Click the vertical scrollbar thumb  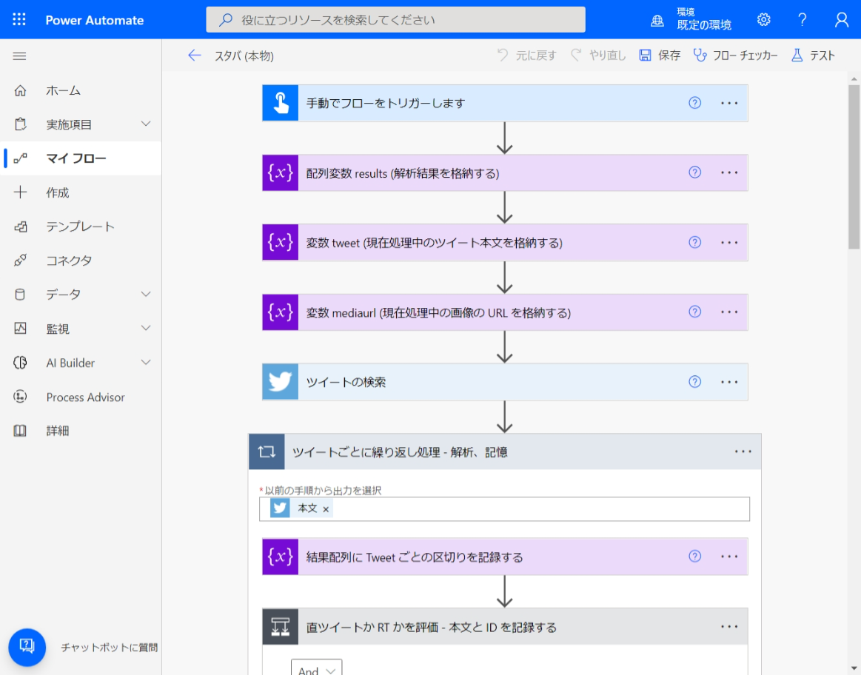[854, 167]
